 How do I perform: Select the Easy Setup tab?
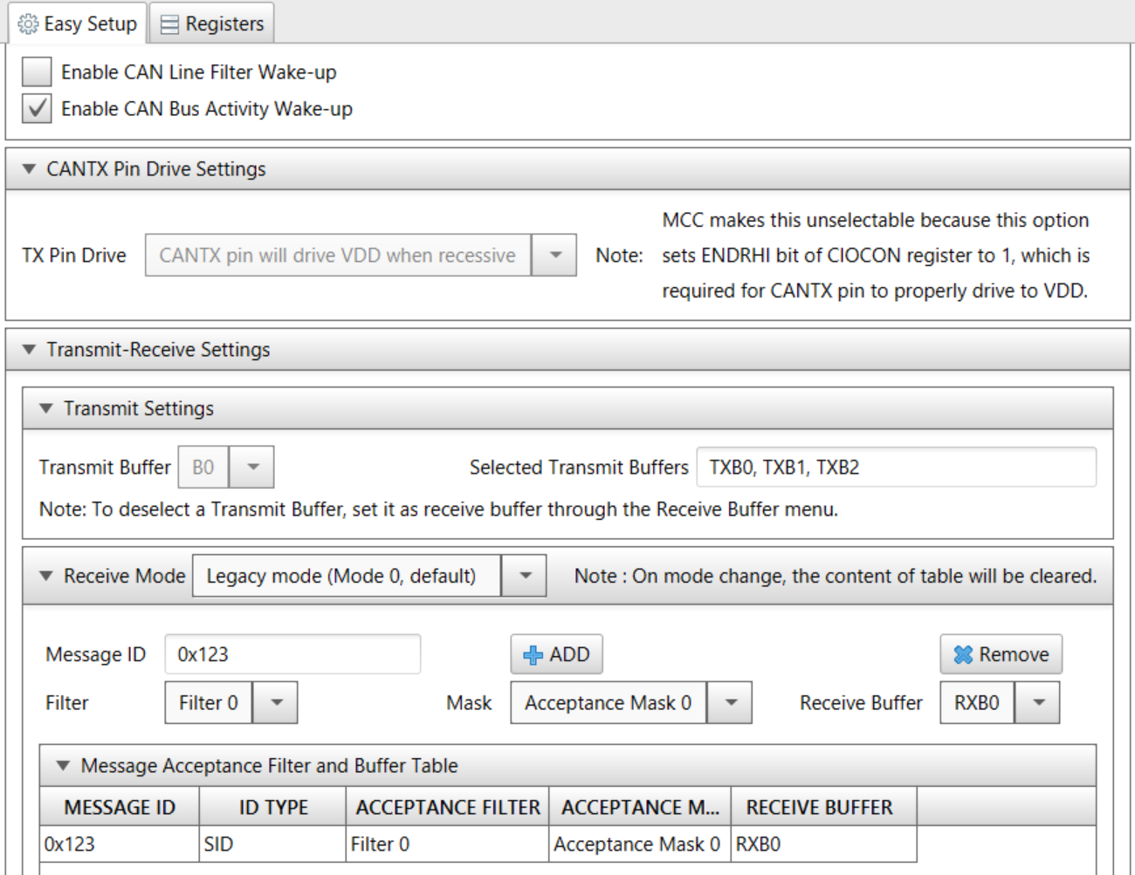pos(78,24)
